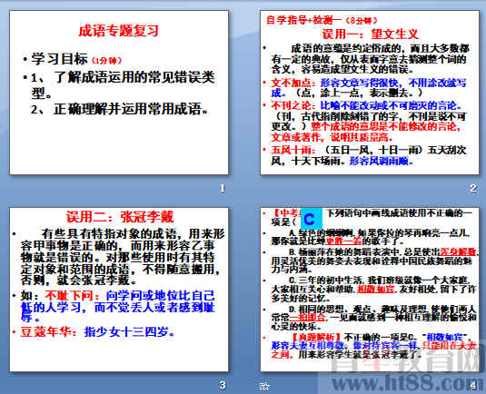Click the red idiom 文不加点
Viewport: 486px width, 394px height.
pyautogui.click(x=291, y=83)
